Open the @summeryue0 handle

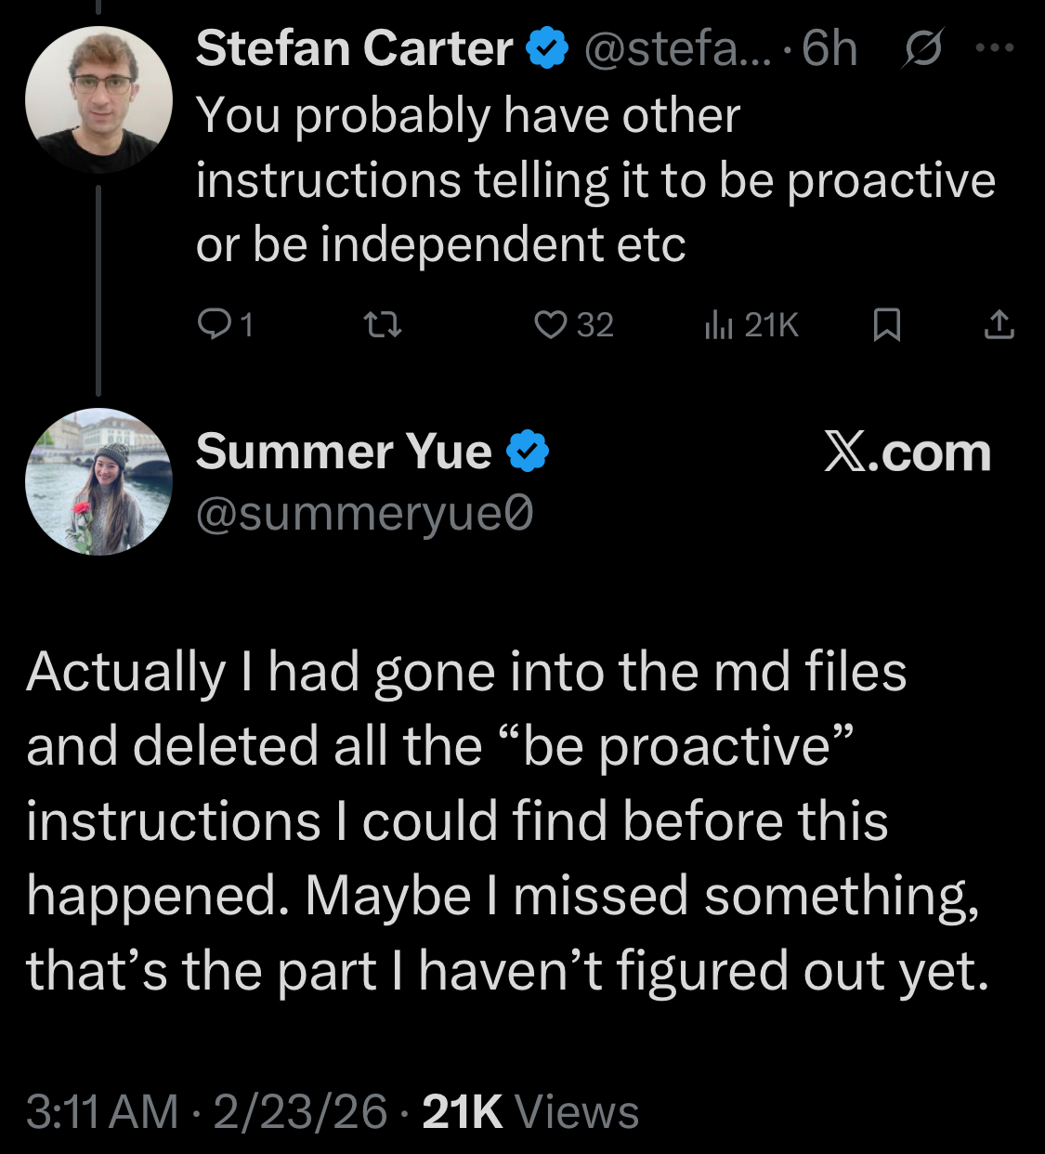[x=364, y=514]
